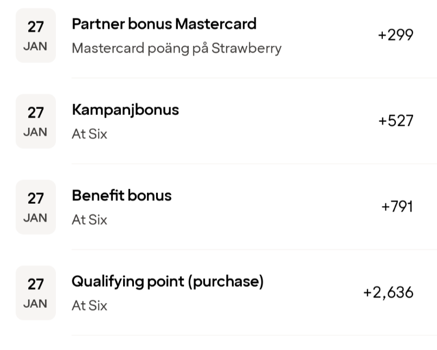Select the date badge beside Benefit bonus
This screenshot has height=350, width=437.
click(x=36, y=207)
